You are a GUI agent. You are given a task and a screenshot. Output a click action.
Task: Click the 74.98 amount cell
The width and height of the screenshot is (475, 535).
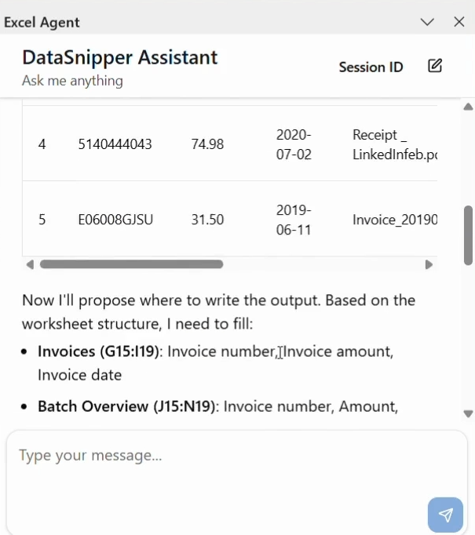[207, 144]
